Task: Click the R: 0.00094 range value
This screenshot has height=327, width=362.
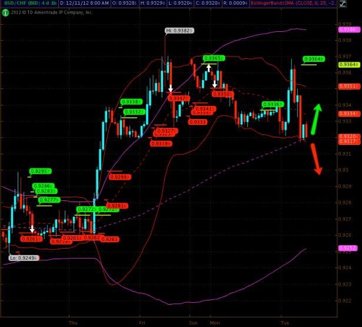Action: [x=235, y=3]
